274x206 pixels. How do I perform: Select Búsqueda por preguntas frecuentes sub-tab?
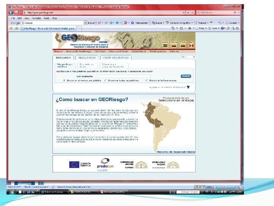(114, 66)
